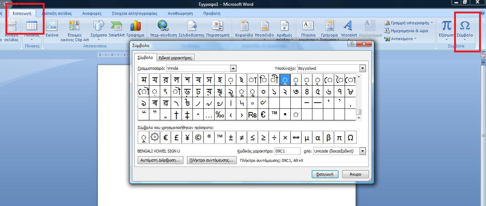Open the Αναφορές ribbon tab

click(92, 13)
